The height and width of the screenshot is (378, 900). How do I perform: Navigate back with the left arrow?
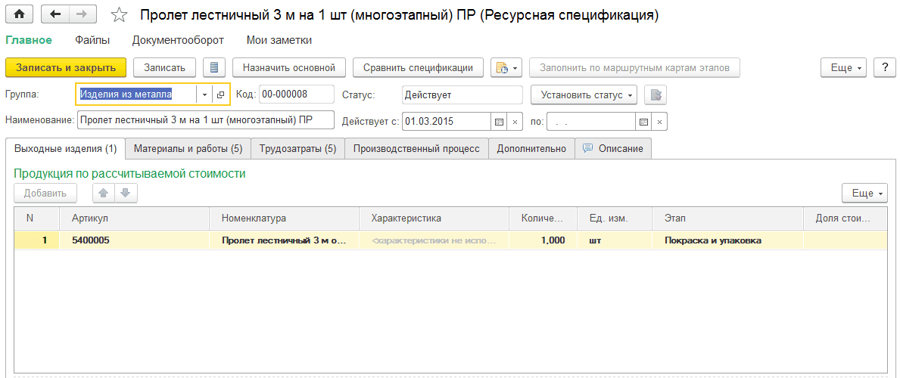pyautogui.click(x=55, y=14)
